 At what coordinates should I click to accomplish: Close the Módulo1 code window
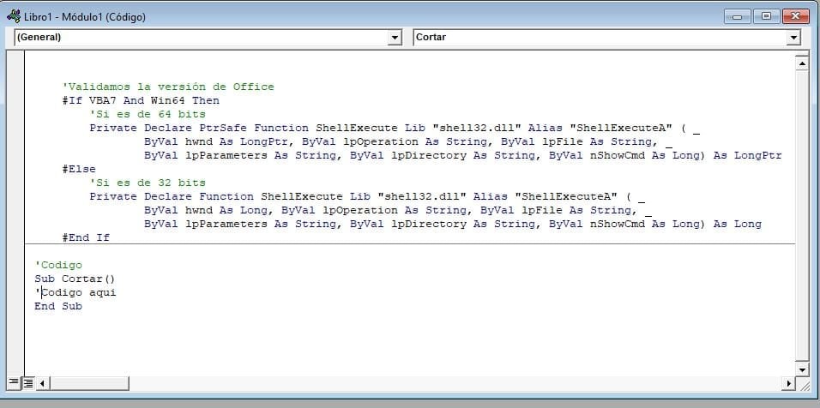793,16
